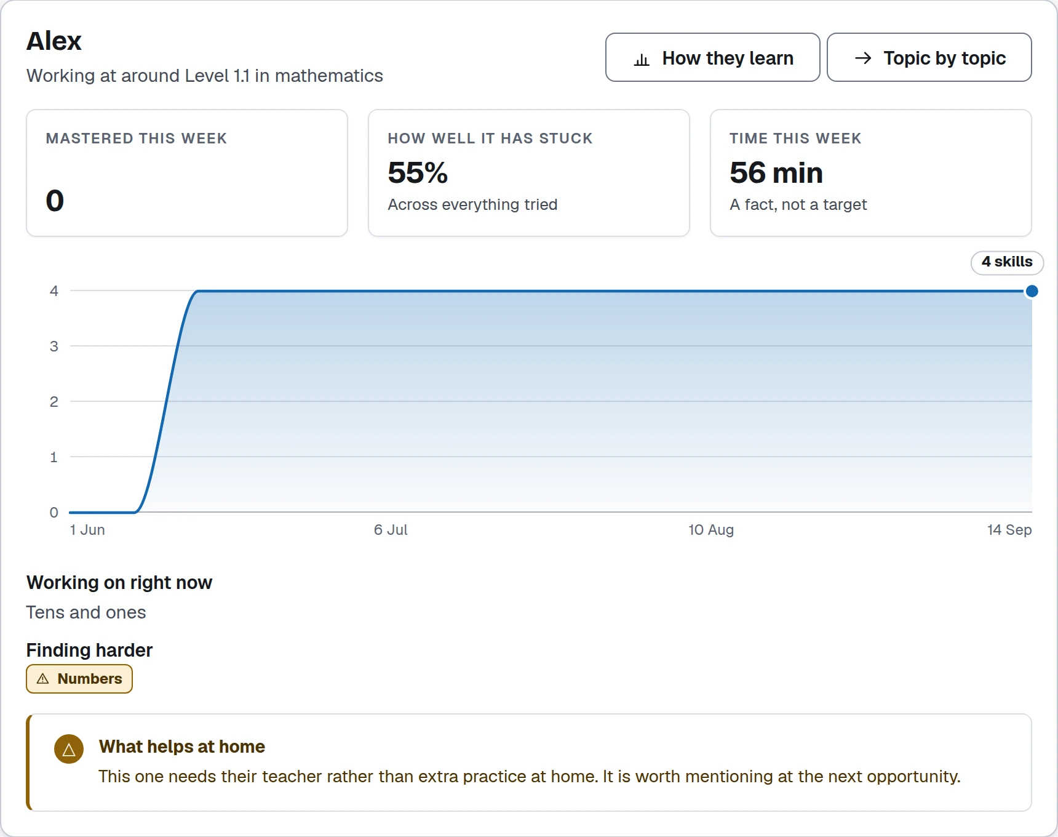The image size is (1058, 837).
Task: Click the 'What helps at home' heading
Action: (x=182, y=747)
